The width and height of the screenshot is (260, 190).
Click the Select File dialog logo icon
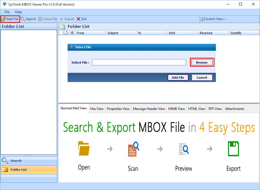71,47
